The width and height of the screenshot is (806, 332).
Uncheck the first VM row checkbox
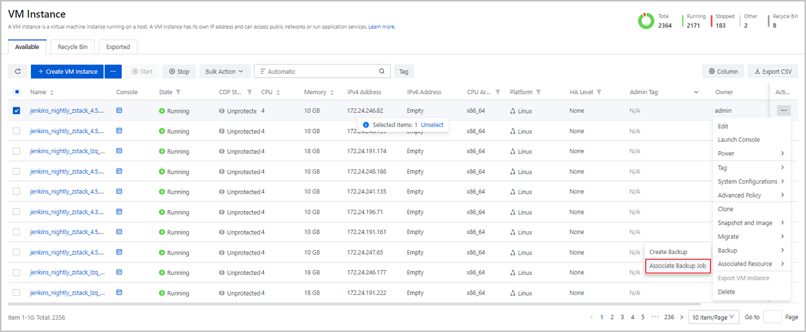coord(17,111)
